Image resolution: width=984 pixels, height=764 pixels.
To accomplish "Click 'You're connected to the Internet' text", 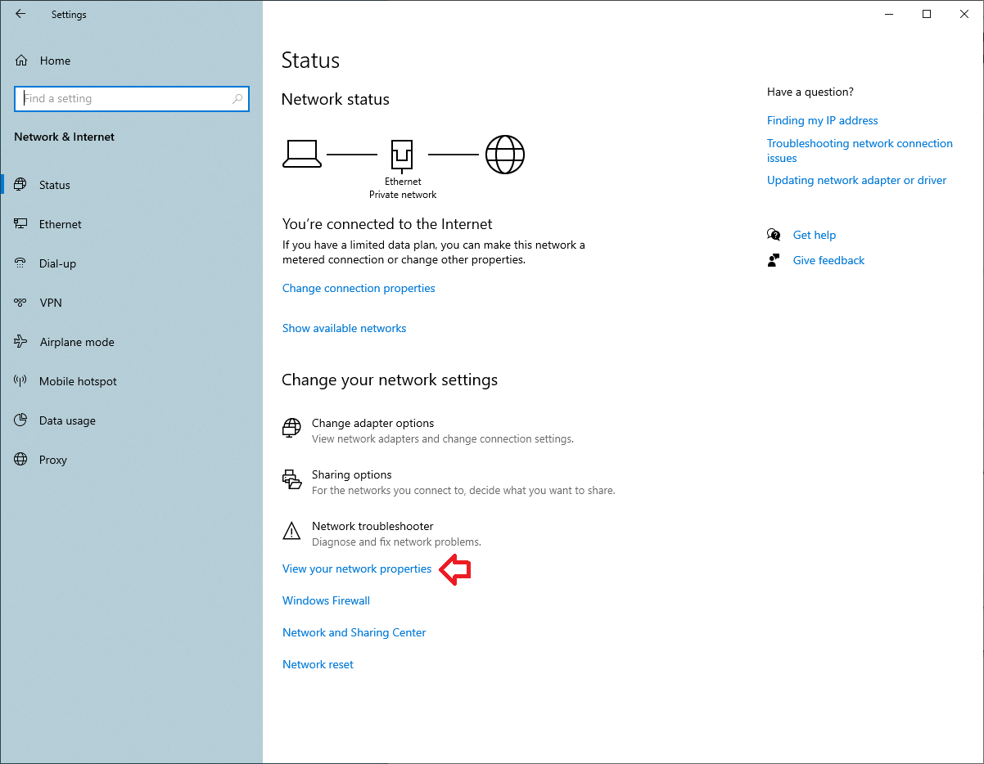I will pos(387,223).
